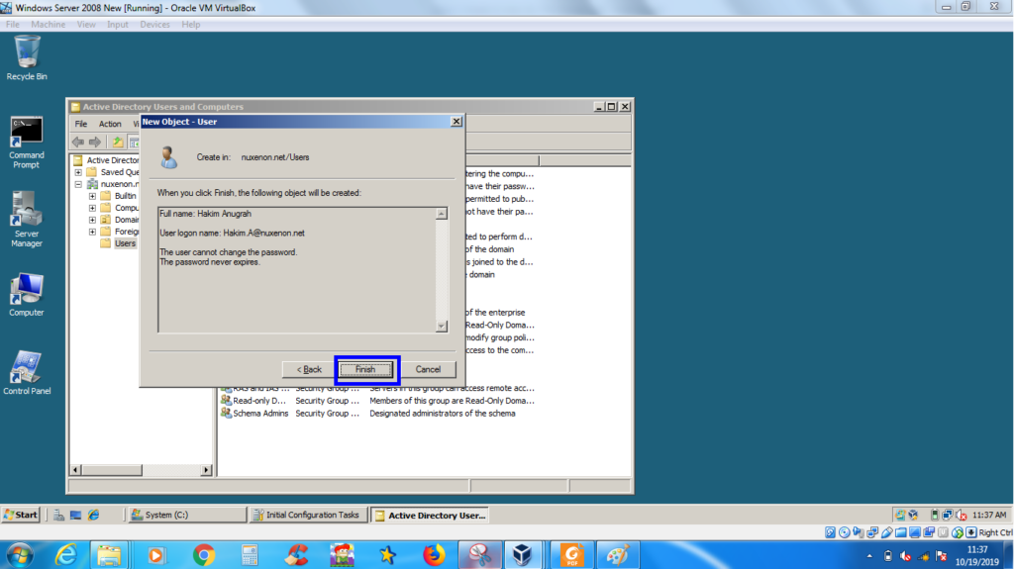
Task: Open the yellow star app on host taskbar
Action: point(387,555)
